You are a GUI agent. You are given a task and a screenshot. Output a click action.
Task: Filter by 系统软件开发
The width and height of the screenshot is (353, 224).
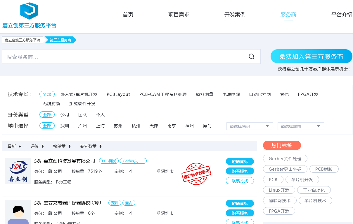[82, 104]
